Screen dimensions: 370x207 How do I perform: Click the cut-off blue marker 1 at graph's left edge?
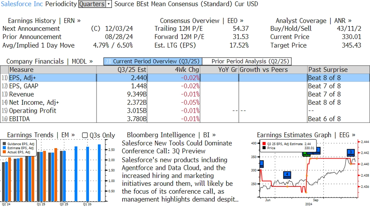pyautogui.click(x=262, y=164)
